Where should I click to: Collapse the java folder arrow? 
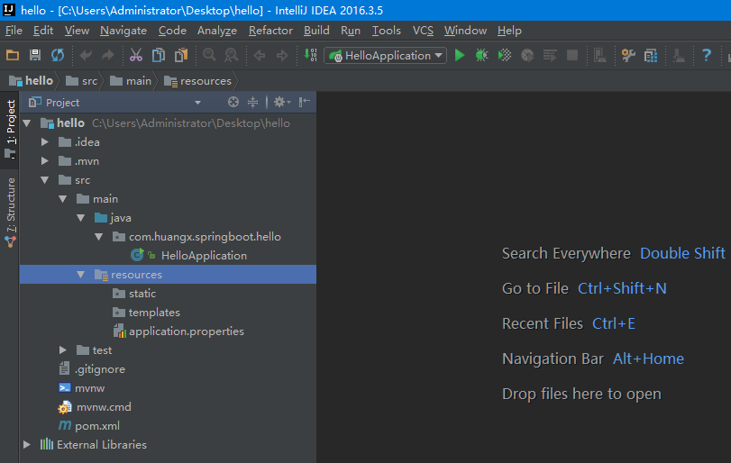pyautogui.click(x=80, y=218)
